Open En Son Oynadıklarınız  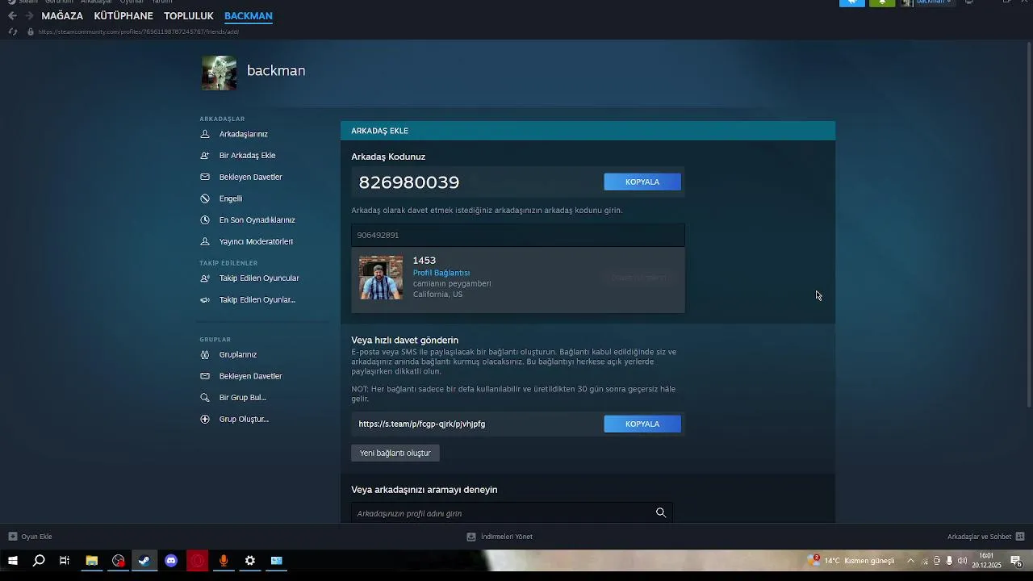pyautogui.click(x=257, y=219)
